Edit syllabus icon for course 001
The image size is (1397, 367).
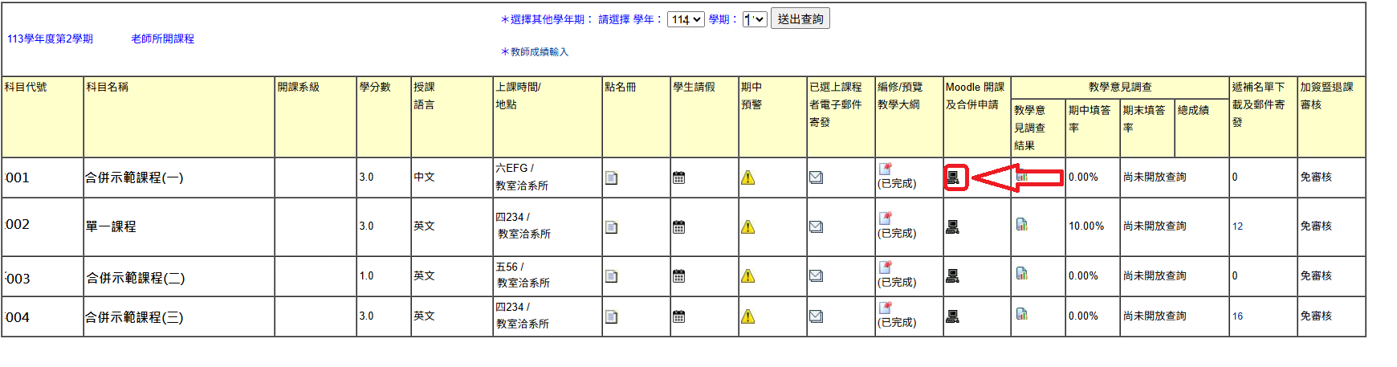[x=885, y=169]
